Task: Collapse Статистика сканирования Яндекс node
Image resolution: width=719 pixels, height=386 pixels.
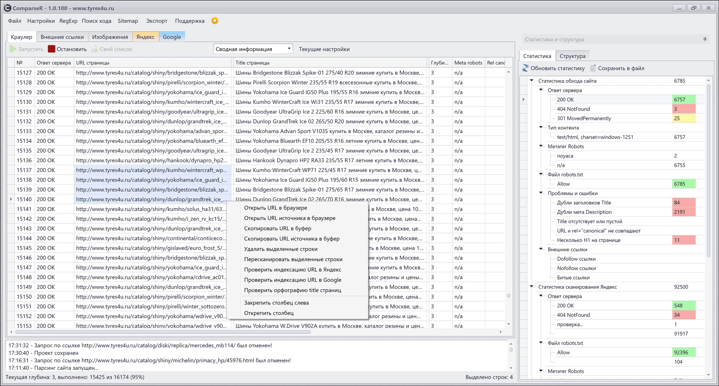Action: tap(531, 287)
